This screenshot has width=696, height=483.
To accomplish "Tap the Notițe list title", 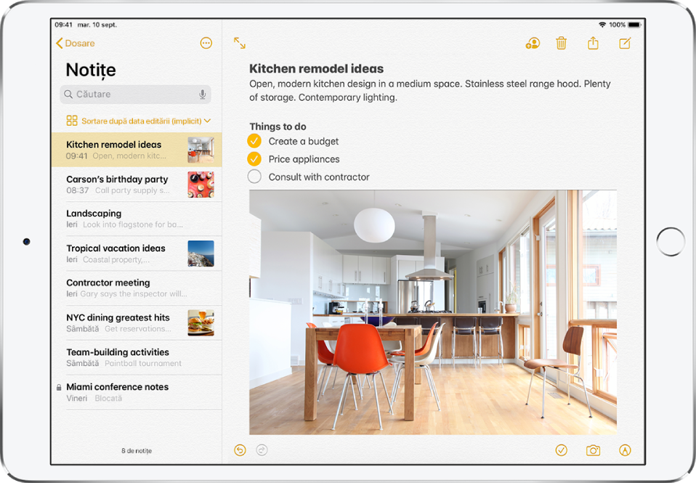I will coord(91,70).
